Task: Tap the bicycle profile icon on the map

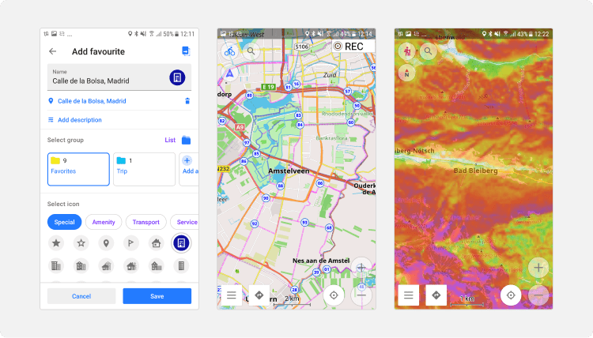Action: coord(229,51)
